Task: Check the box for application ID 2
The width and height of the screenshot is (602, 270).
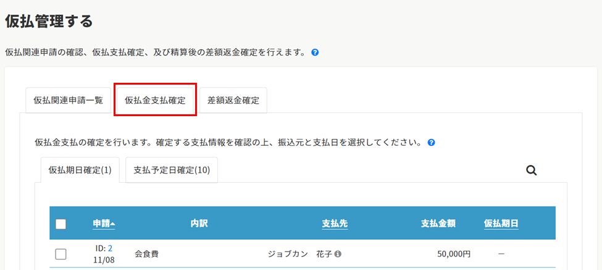Action: tap(61, 254)
